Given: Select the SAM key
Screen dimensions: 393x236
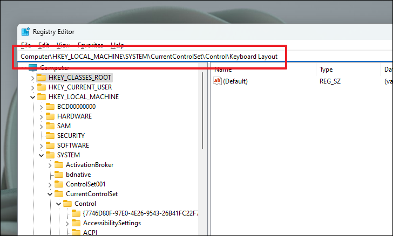Looking at the screenshot, I should 64,126.
